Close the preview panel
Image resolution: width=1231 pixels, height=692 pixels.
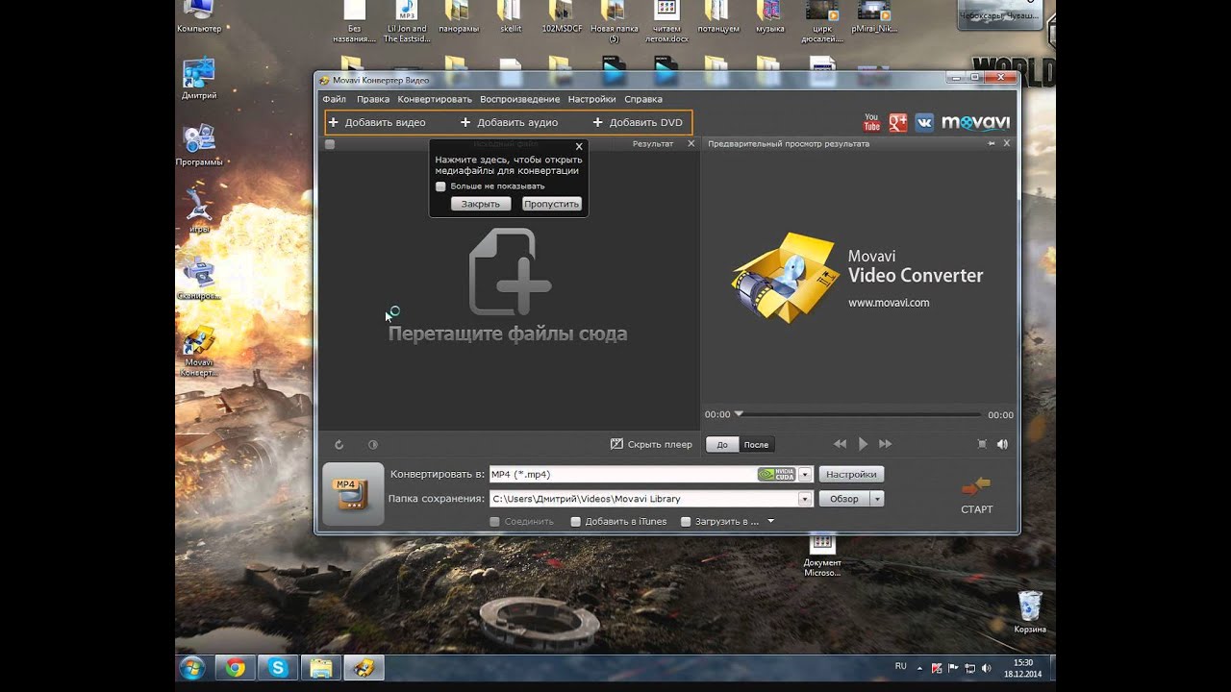1007,143
